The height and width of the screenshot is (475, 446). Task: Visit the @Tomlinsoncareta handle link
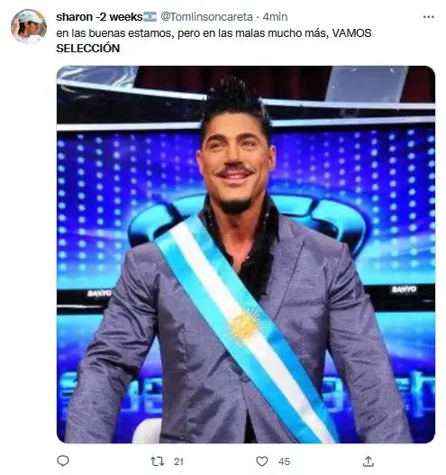206,16
